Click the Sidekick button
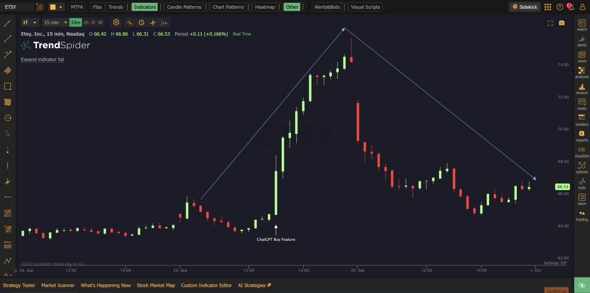Image resolution: width=590 pixels, height=293 pixels. coord(525,7)
